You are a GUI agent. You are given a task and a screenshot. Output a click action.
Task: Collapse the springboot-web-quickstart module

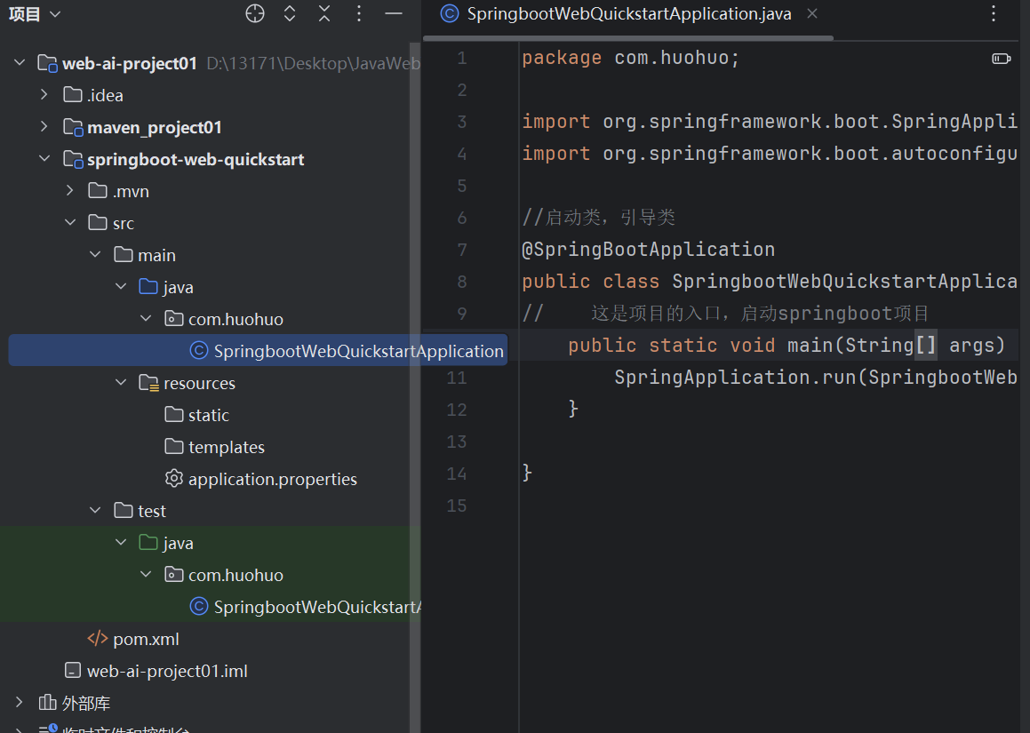44,158
